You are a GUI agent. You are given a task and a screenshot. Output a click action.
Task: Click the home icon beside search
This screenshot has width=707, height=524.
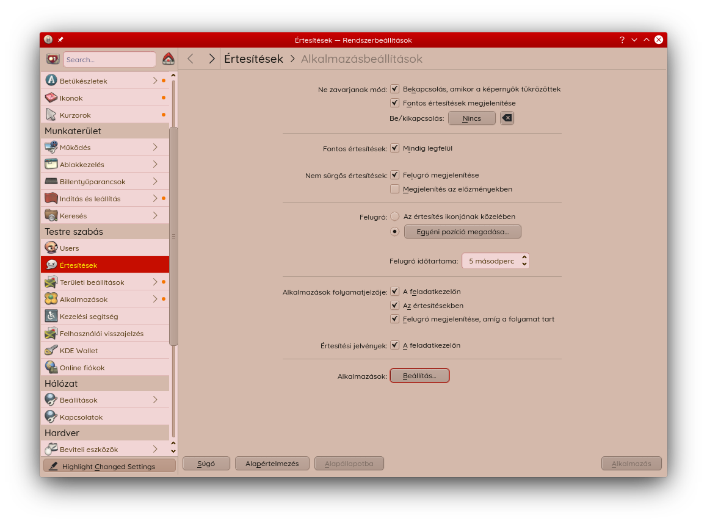(x=168, y=59)
